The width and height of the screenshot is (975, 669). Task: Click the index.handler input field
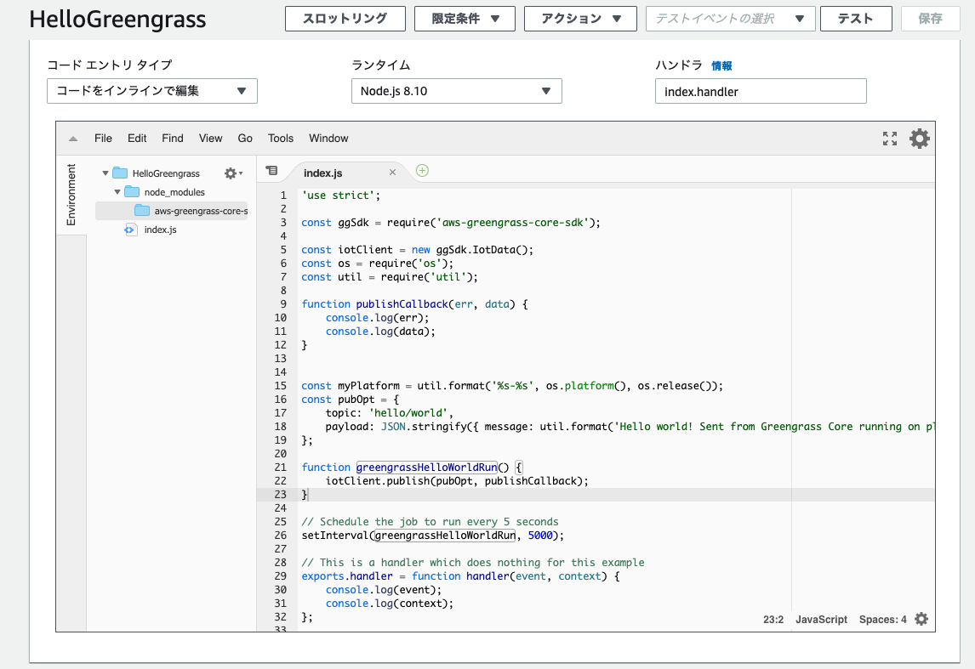tap(761, 91)
